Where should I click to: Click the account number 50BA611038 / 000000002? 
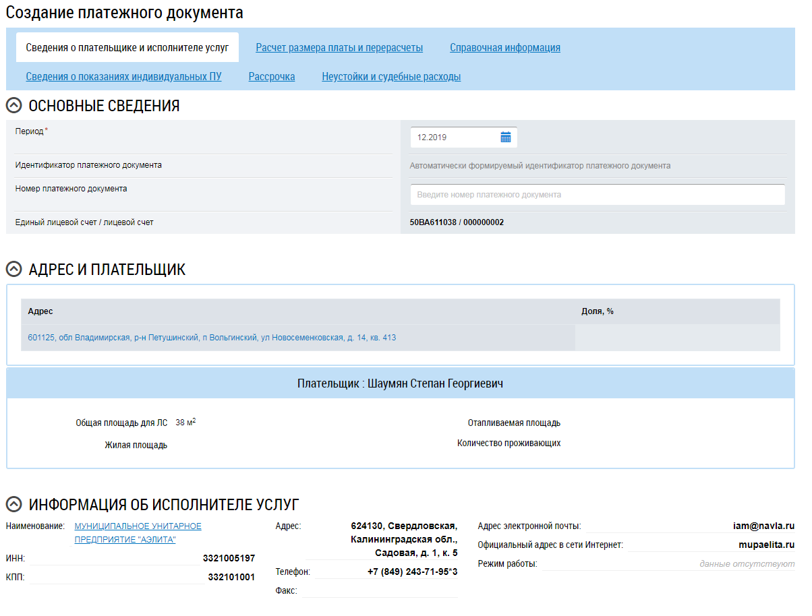(x=457, y=222)
